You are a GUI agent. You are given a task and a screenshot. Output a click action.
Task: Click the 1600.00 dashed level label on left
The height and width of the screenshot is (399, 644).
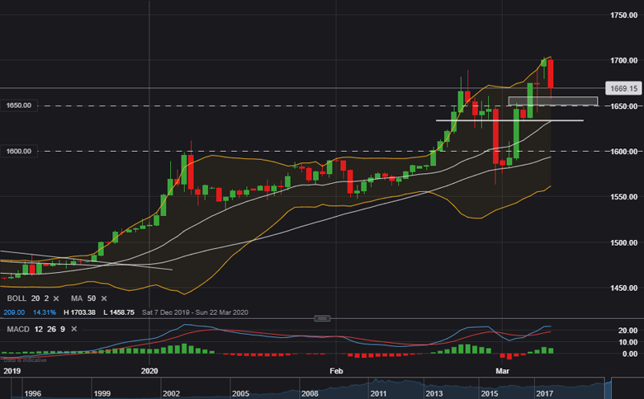click(x=17, y=151)
